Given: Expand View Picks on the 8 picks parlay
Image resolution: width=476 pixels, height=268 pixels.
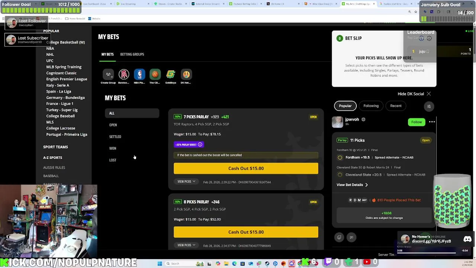Looking at the screenshot, I should pos(186,245).
